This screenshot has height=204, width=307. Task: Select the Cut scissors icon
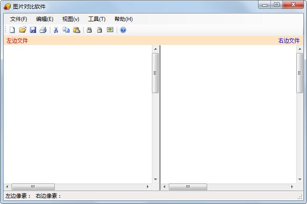pyautogui.click(x=56, y=30)
